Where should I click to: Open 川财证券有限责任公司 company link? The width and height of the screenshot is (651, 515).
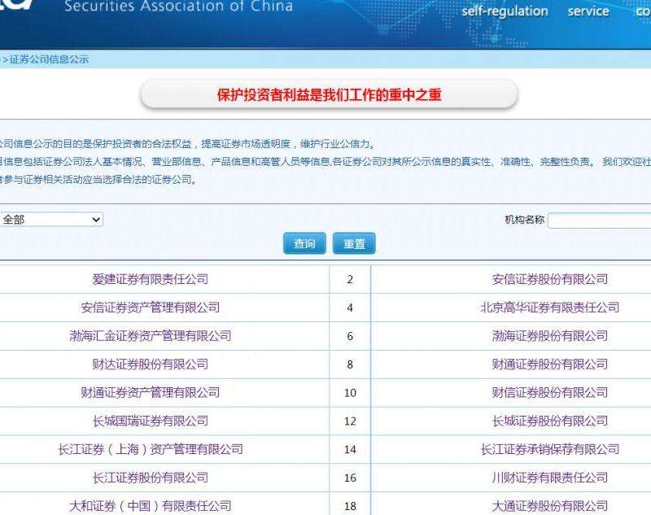tap(550, 478)
